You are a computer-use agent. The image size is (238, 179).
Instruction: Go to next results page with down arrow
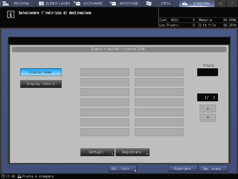(208, 118)
